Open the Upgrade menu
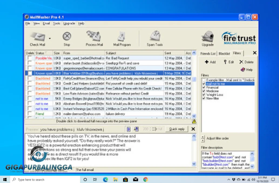The image size is (279, 183). 69,23
